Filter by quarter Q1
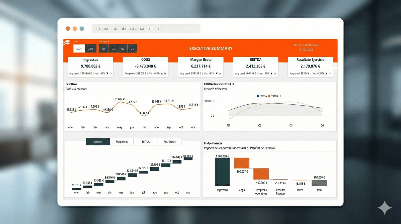The width and height of the screenshot is (401, 224). (x=104, y=49)
